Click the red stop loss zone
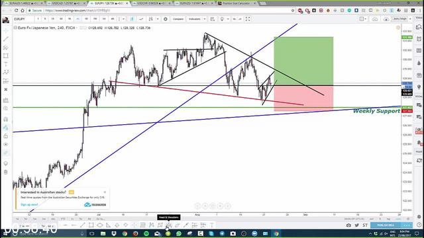Screen dimensions: 424x238 [x=303, y=99]
